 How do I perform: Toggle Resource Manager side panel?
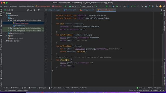[x=1, y=60]
